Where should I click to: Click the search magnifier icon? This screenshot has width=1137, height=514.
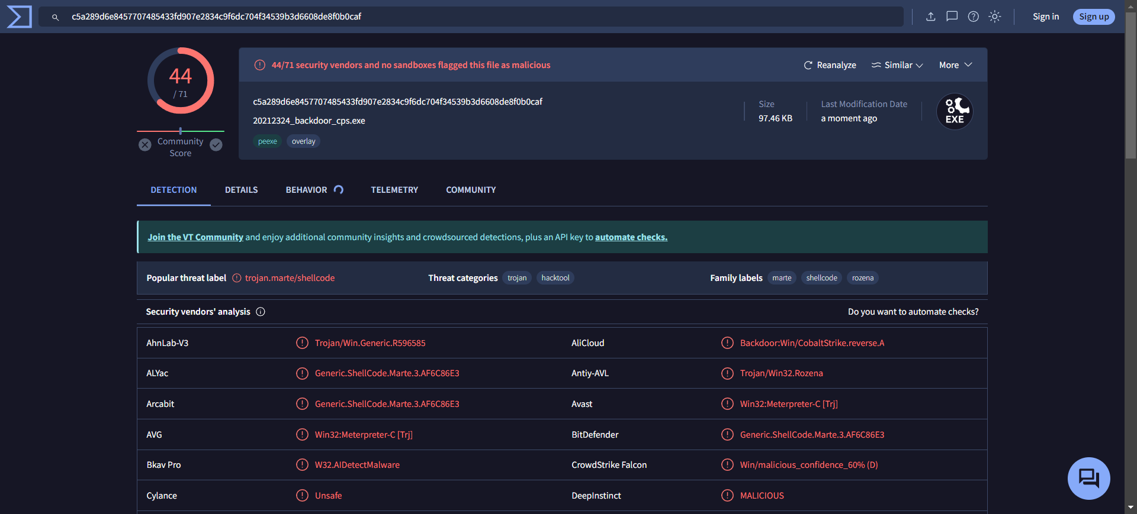(55, 17)
